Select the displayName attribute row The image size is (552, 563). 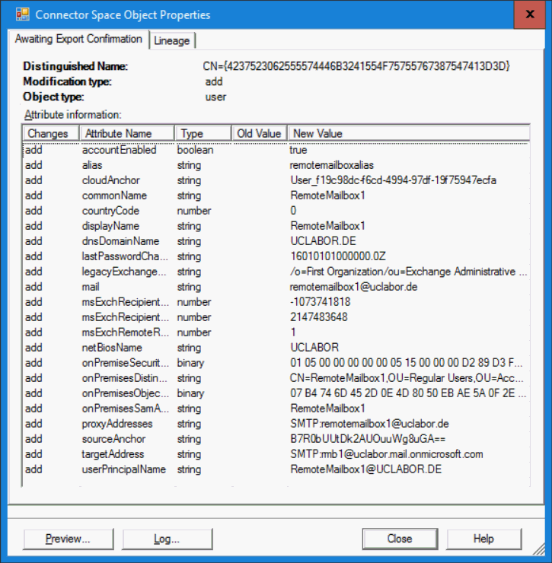click(x=276, y=226)
